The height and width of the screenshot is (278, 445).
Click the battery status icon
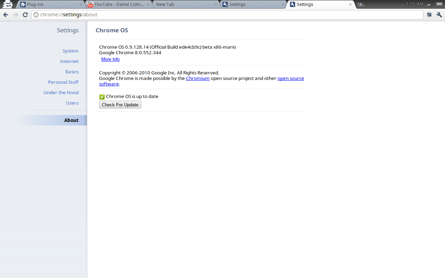click(x=439, y=4)
